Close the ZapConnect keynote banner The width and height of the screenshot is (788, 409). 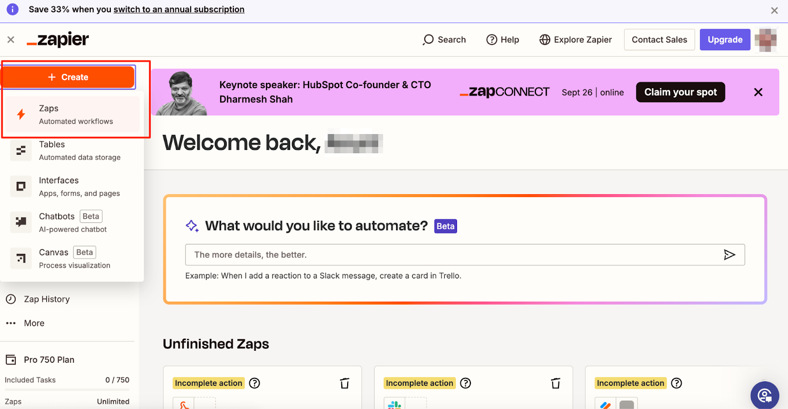click(758, 92)
